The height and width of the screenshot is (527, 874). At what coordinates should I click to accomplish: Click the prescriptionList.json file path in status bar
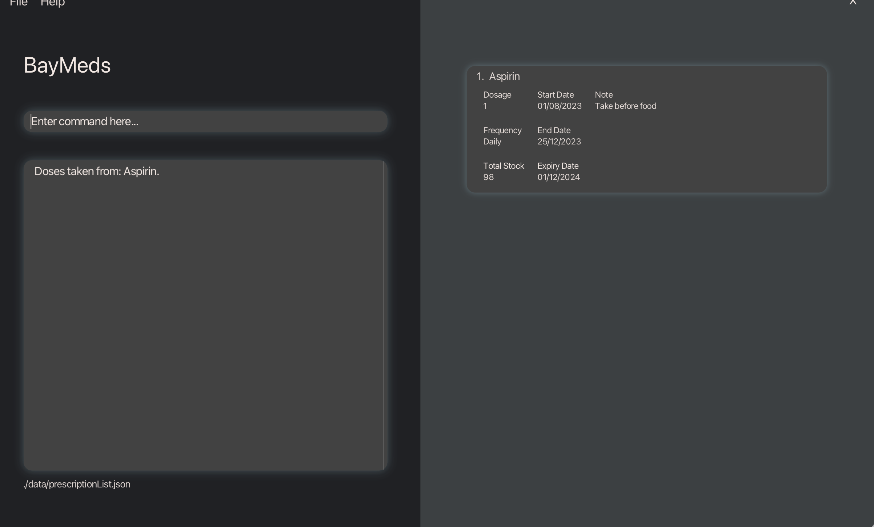[x=77, y=484]
